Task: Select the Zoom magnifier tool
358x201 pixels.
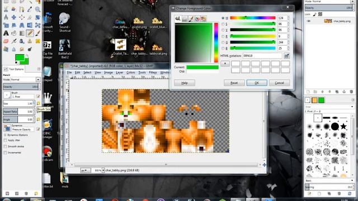Action: click(x=37, y=9)
